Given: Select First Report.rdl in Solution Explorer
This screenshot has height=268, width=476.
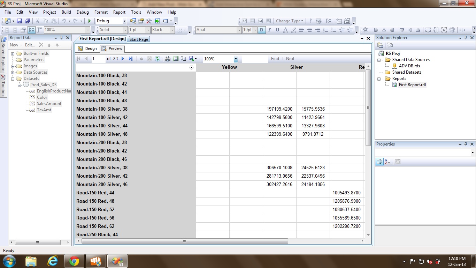Looking at the screenshot, I should coord(412,85).
